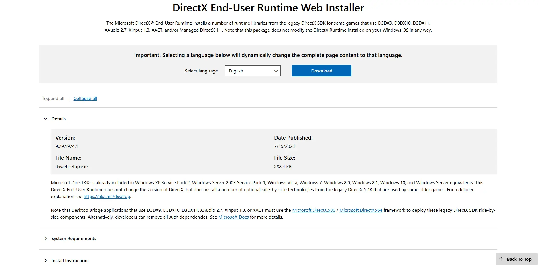Click the DirectX End-User Runtime page title
Viewport: 539px width, 267px height.
pyautogui.click(x=268, y=8)
